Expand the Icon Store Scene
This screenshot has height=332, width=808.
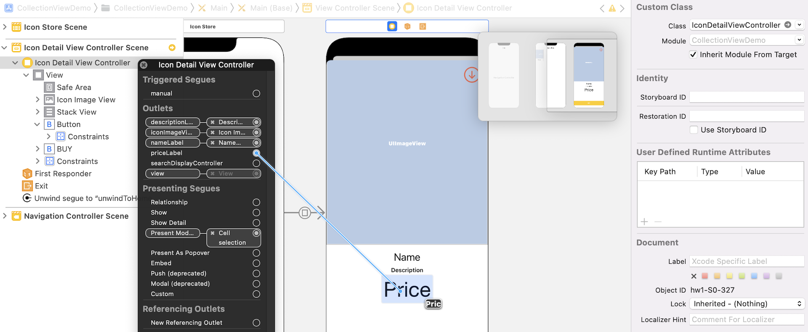[x=5, y=27]
